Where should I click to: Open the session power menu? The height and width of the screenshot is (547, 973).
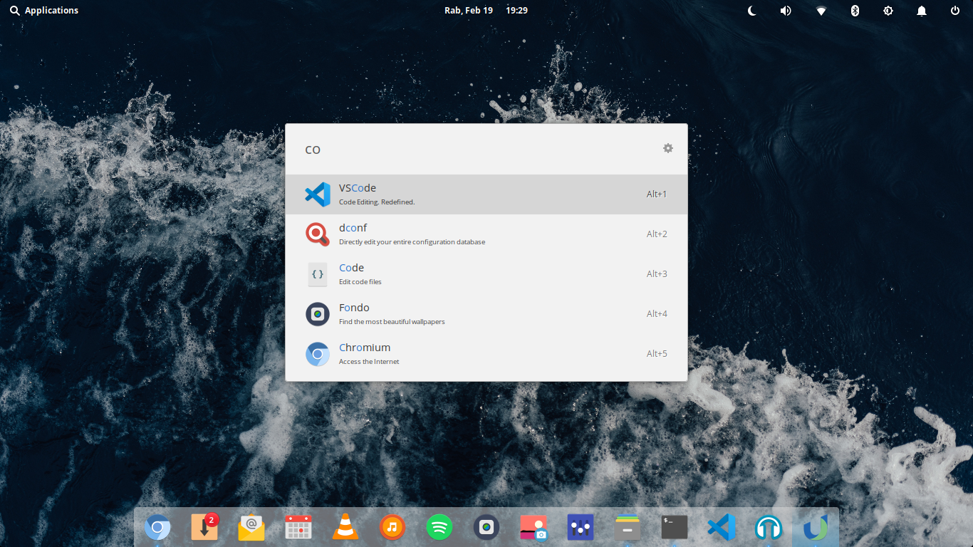pos(955,10)
